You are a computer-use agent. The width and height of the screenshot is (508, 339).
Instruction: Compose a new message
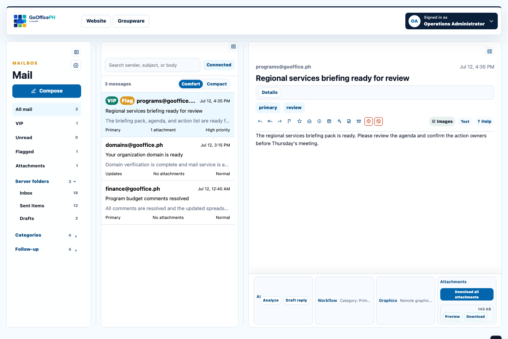coord(47,91)
